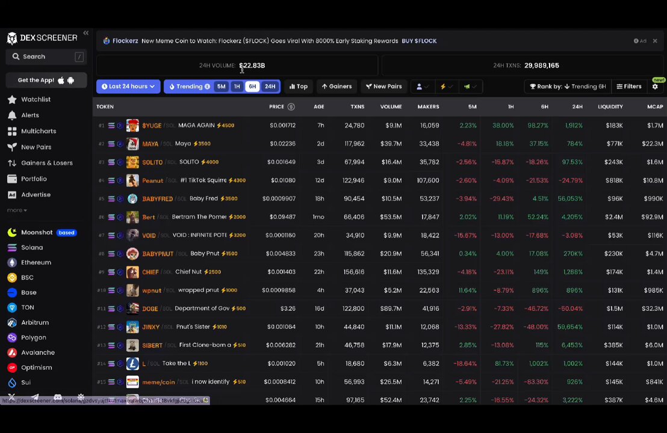Click the MAYA token avatar
This screenshot has width=667, height=433.
click(x=132, y=144)
